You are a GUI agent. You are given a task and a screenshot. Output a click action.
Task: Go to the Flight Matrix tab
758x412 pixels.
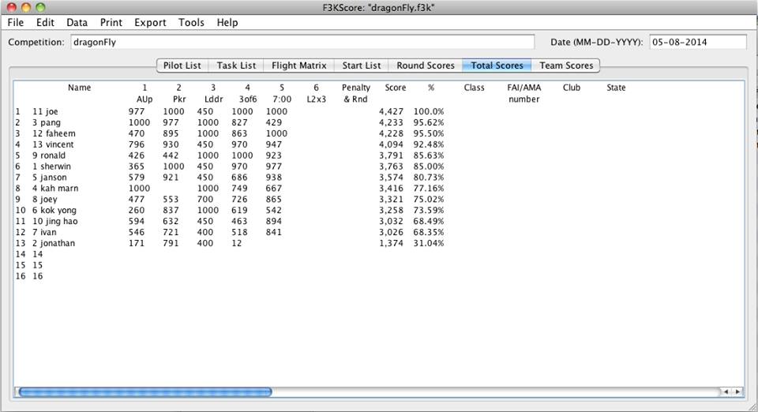pyautogui.click(x=298, y=66)
